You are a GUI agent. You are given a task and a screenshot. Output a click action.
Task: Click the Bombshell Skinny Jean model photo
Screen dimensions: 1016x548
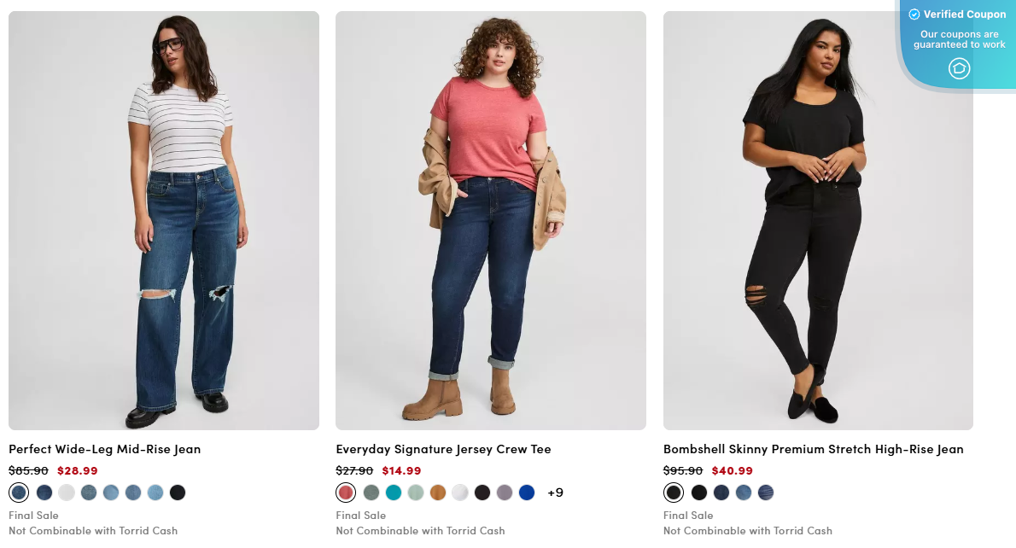pyautogui.click(x=817, y=218)
